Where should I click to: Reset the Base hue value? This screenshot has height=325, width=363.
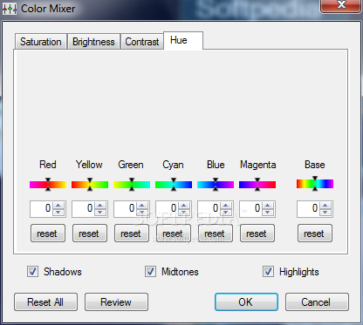tap(315, 234)
